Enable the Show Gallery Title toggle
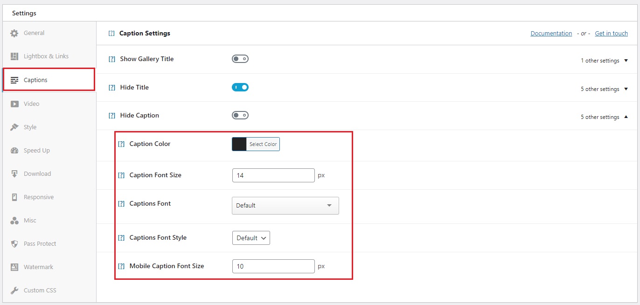The height and width of the screenshot is (305, 640). pyautogui.click(x=240, y=59)
